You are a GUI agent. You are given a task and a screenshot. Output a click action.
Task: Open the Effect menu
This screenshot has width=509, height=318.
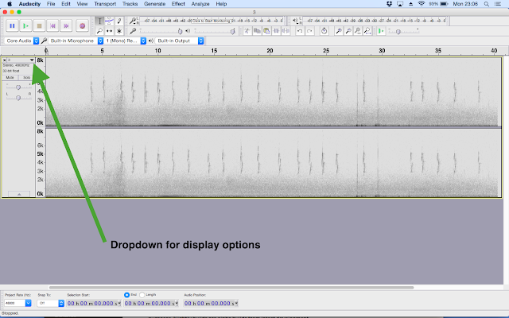(178, 4)
